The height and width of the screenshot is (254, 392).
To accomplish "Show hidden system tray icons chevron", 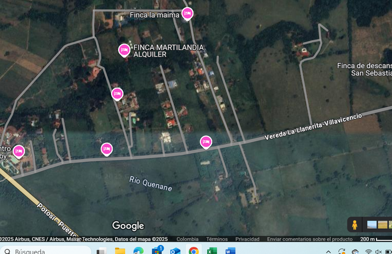I will point(329,252).
